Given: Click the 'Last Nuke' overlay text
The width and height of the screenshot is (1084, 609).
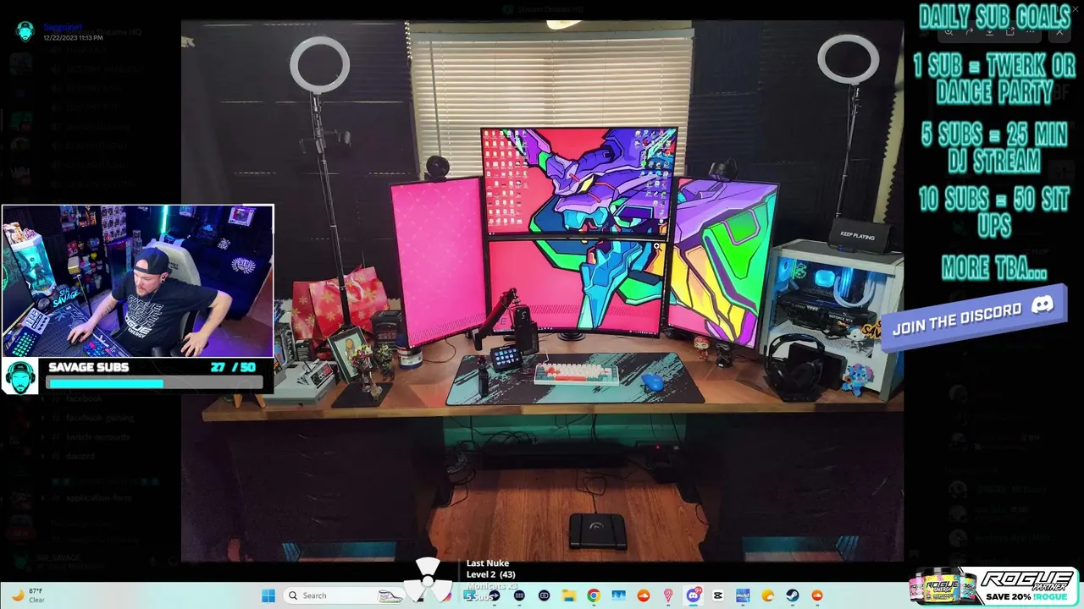Looking at the screenshot, I should tap(488, 563).
